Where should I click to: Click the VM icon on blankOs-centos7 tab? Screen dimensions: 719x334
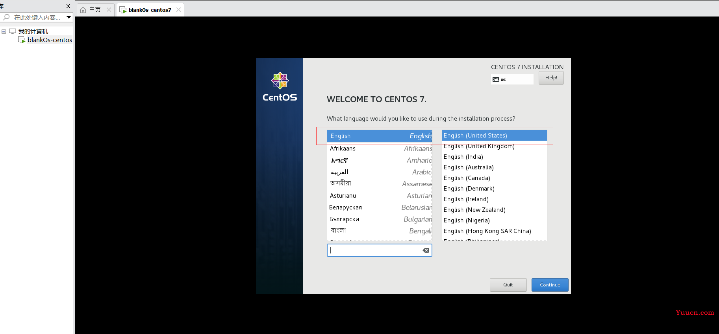[x=123, y=10]
